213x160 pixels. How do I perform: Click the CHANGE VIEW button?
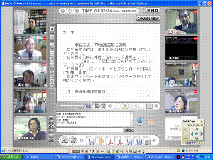[x=148, y=19]
